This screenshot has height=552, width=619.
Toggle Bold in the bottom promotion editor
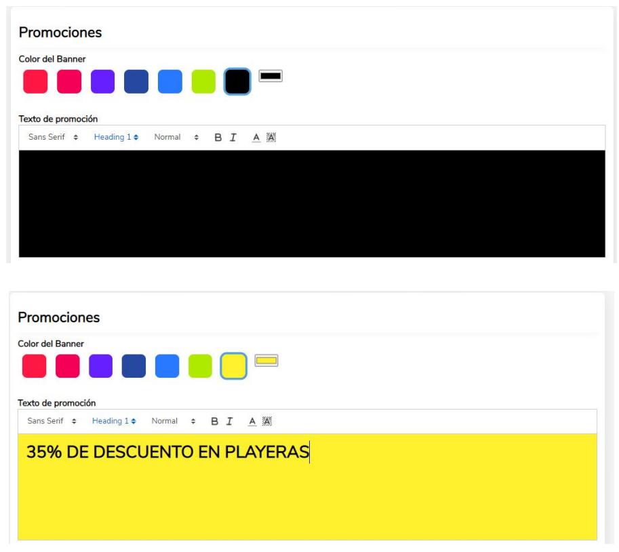tap(214, 421)
